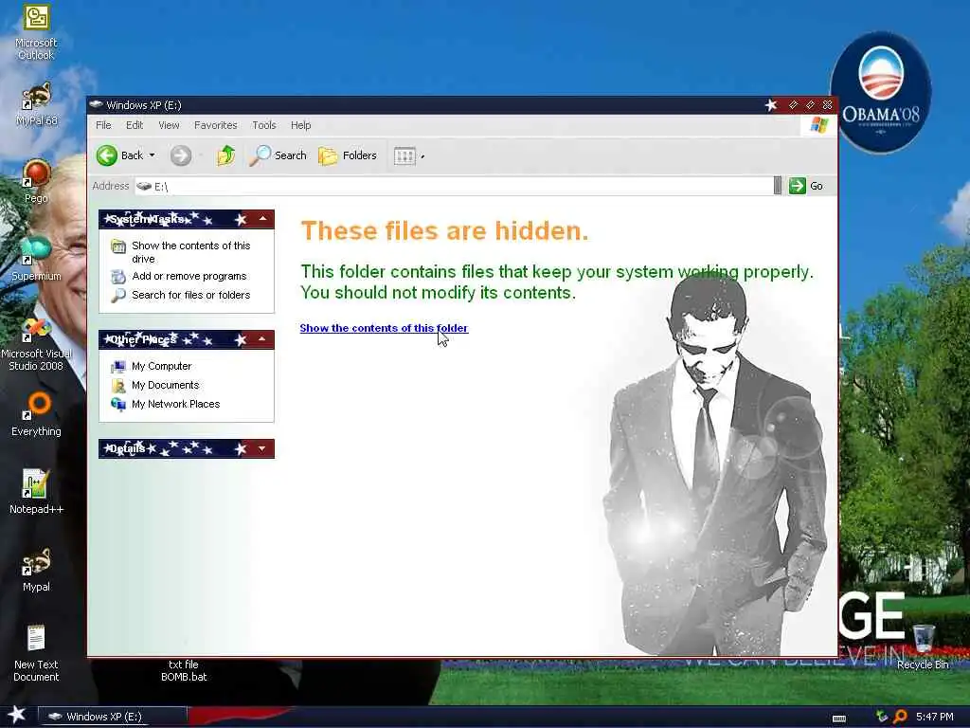
Task: Select the Pego desktop shortcut
Action: pos(37,173)
